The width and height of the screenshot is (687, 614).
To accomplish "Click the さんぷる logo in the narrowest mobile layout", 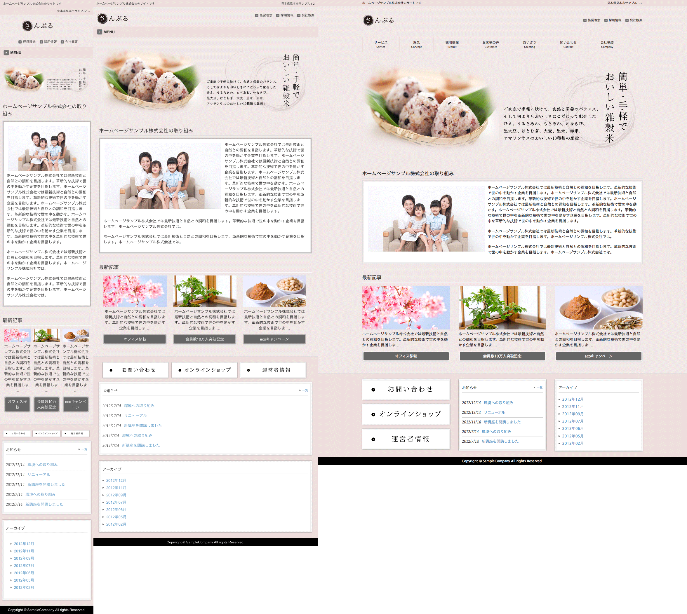I will click(37, 26).
